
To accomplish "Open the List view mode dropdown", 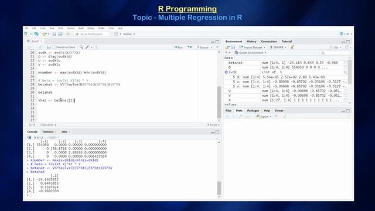I will click(335, 47).
